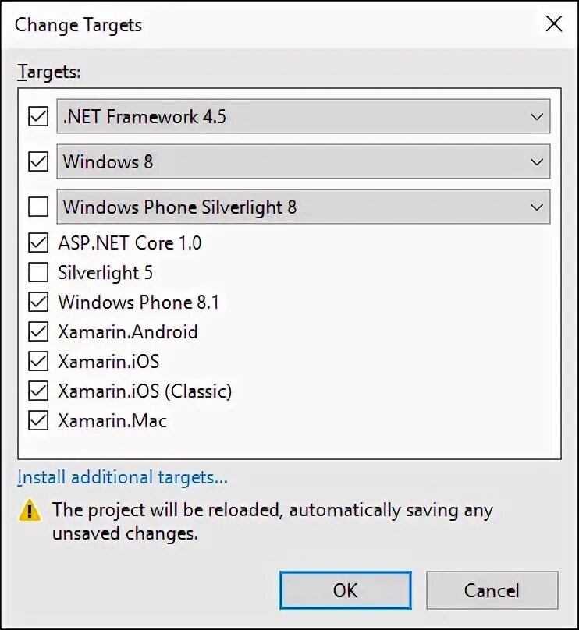The height and width of the screenshot is (630, 579).
Task: Uncheck Xamarin.iOS (Classic) checkbox
Action: click(37, 391)
